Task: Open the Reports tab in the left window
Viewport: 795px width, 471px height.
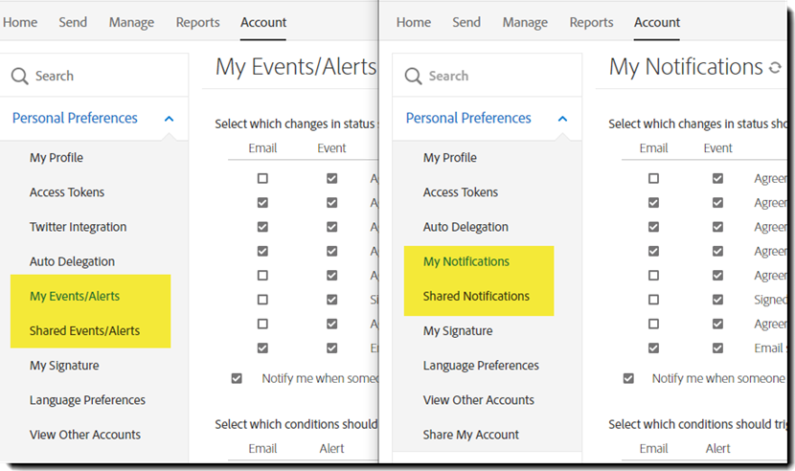Action: point(197,22)
